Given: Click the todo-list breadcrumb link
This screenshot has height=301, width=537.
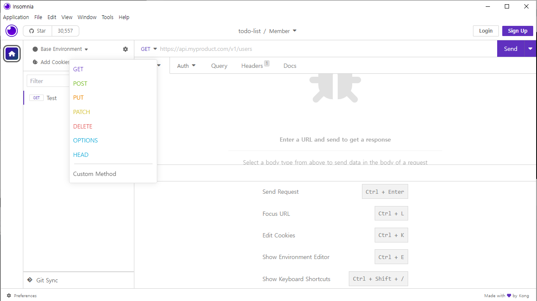Looking at the screenshot, I should pyautogui.click(x=250, y=31).
